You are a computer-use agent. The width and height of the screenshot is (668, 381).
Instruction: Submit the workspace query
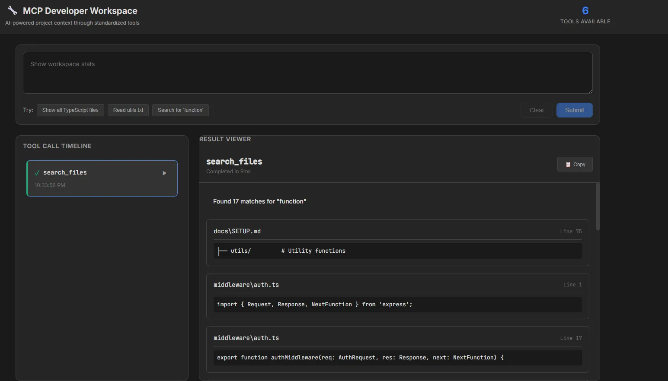coord(574,110)
